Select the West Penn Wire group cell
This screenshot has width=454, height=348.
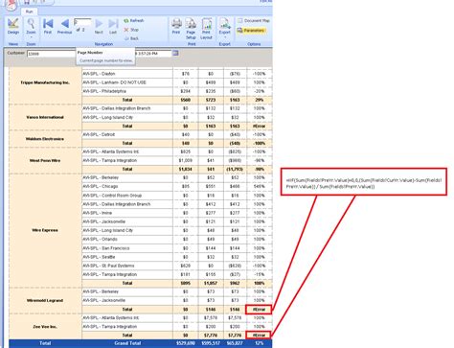click(45, 161)
